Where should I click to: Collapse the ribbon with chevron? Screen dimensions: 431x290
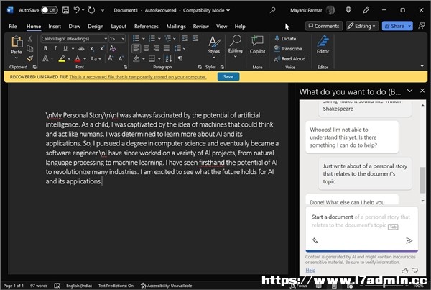coord(422,65)
